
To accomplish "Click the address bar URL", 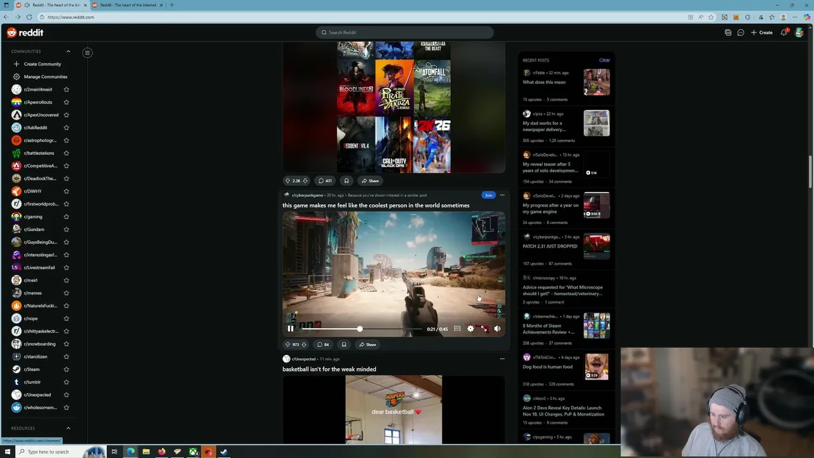I will (71, 17).
